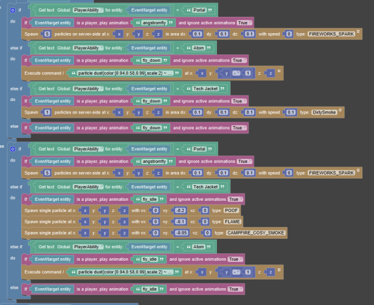This screenshot has height=305, width=374.
Task: Edit the Portal string in upper if condition
Action: click(x=199, y=10)
